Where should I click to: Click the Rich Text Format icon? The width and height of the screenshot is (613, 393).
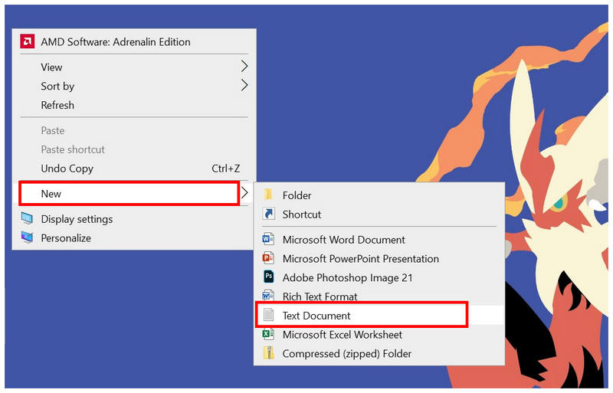click(x=268, y=296)
